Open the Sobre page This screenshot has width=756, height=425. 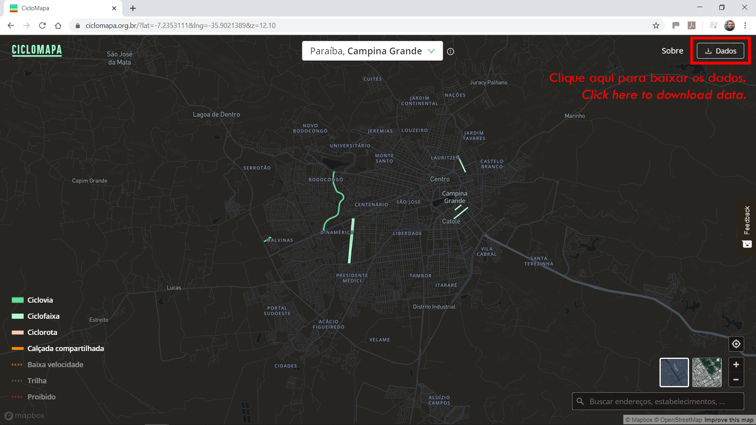672,51
